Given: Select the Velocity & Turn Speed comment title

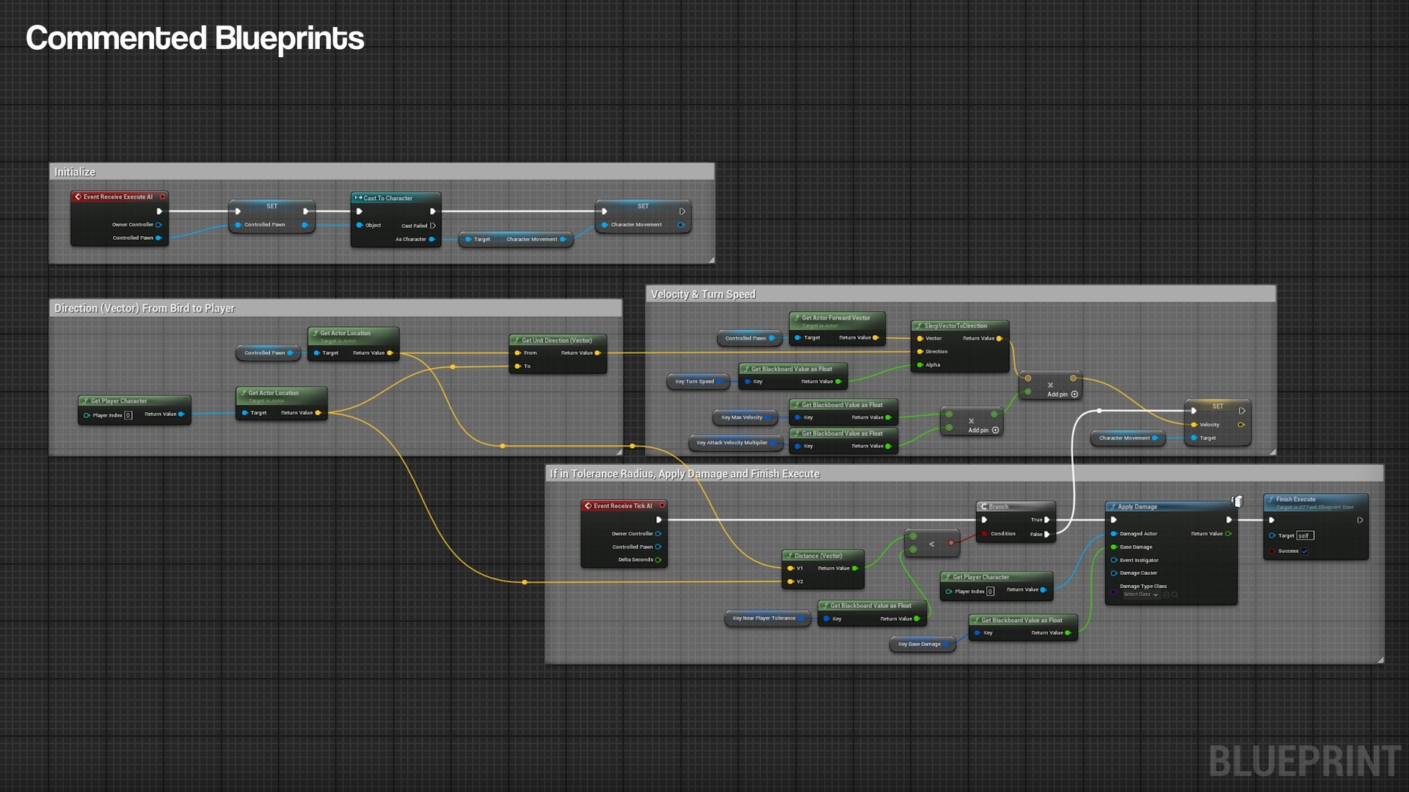Looking at the screenshot, I should [961, 294].
